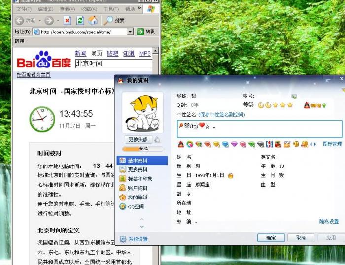Click 保存个性签名到空间 link
Viewport: 345px width, 265px height.
click(222, 115)
